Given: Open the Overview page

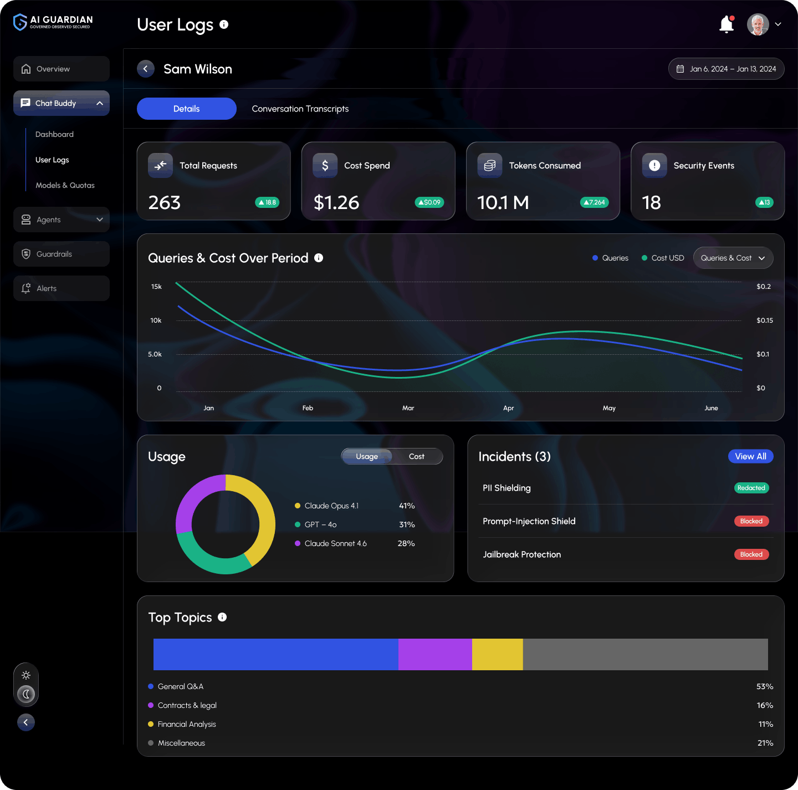Looking at the screenshot, I should (62, 69).
